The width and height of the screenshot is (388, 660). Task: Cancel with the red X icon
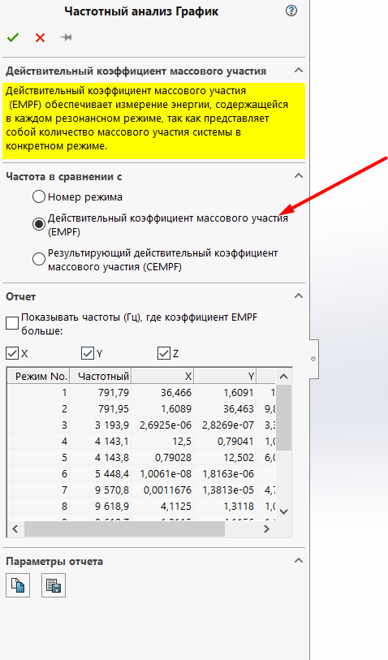(40, 38)
